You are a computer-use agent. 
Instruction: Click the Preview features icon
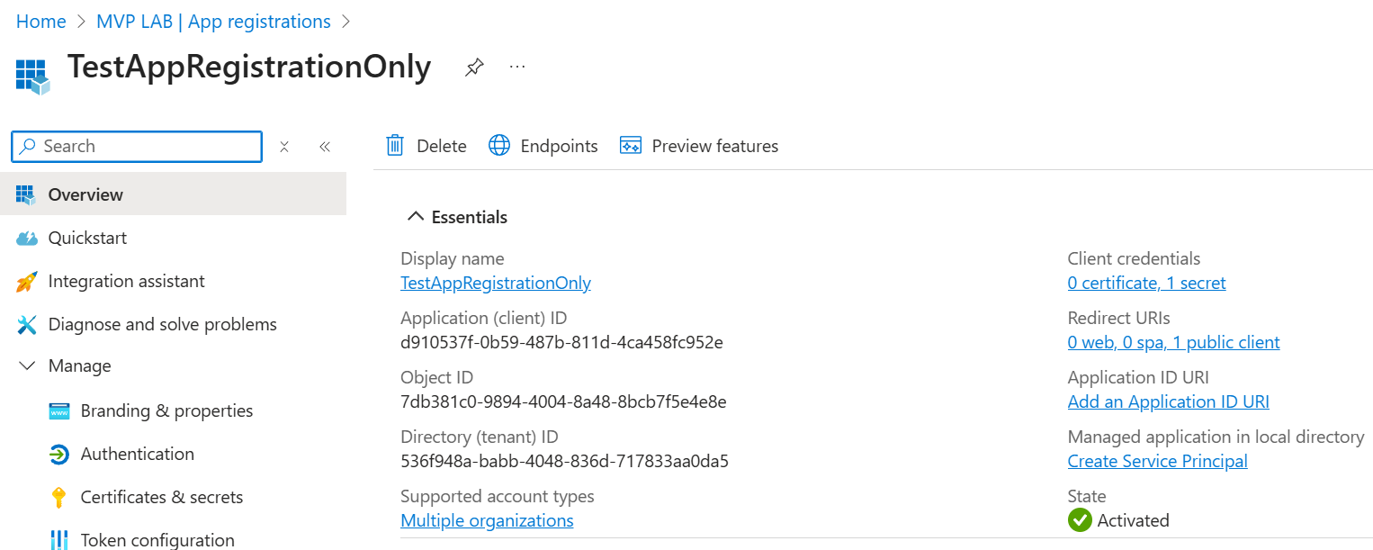(x=631, y=146)
